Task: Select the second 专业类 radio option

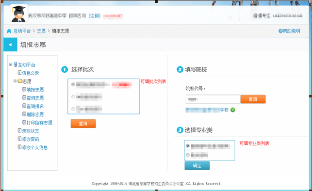Action: pyautogui.click(x=188, y=155)
